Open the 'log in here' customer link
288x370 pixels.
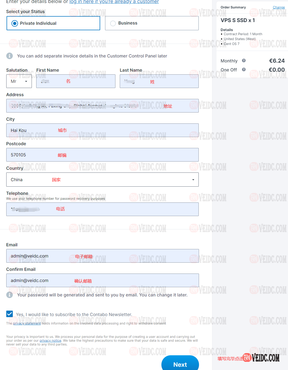point(114,2)
